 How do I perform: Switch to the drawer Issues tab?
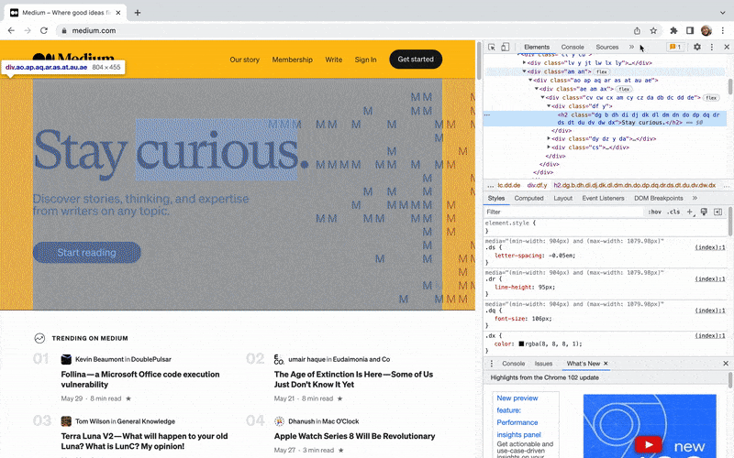pos(543,364)
